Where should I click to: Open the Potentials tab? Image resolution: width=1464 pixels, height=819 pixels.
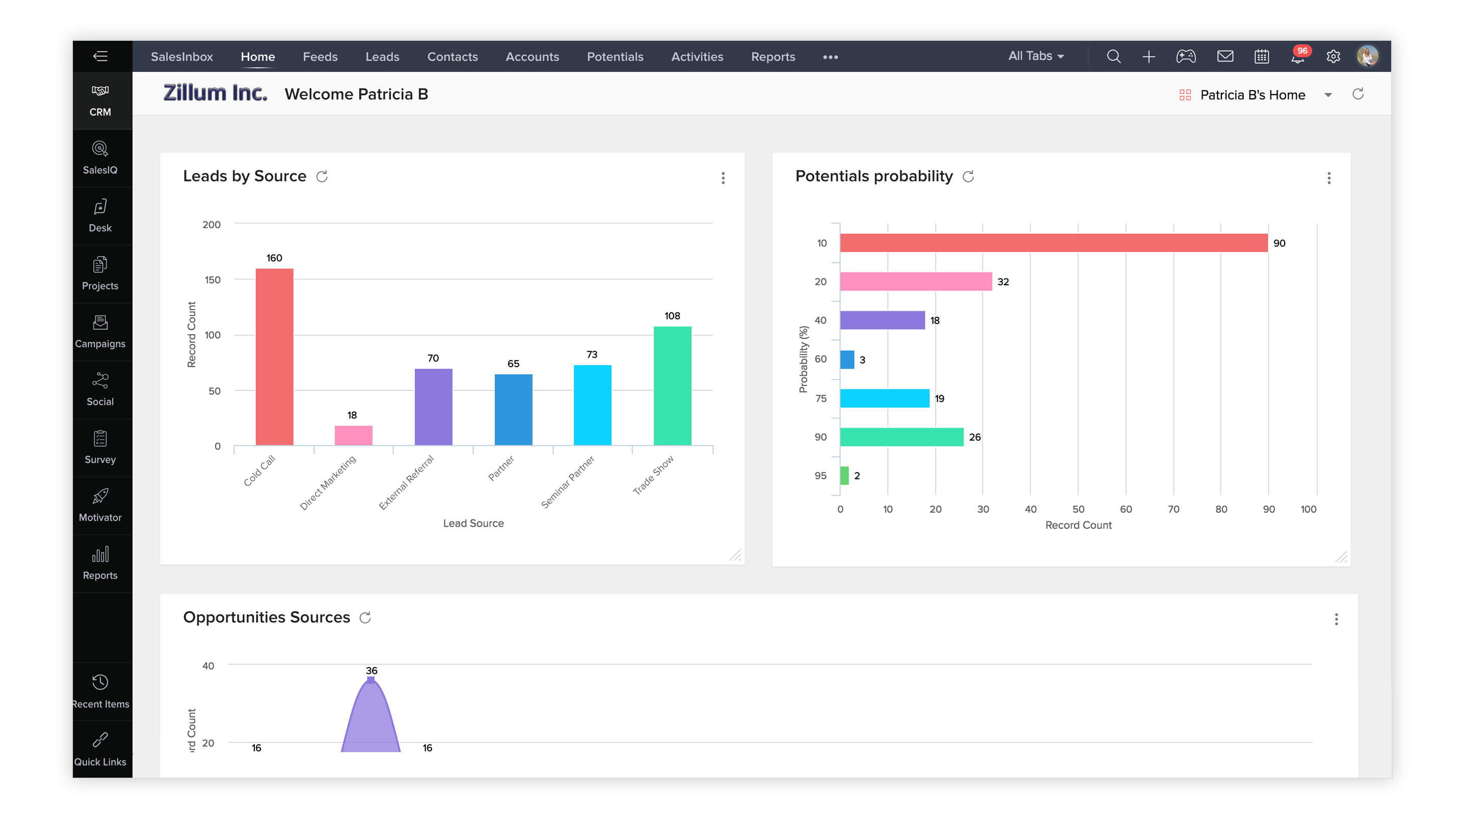click(x=615, y=57)
